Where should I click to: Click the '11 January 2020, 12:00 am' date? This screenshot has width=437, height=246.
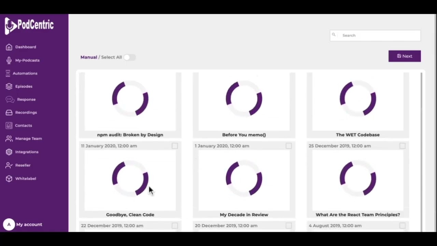click(109, 146)
